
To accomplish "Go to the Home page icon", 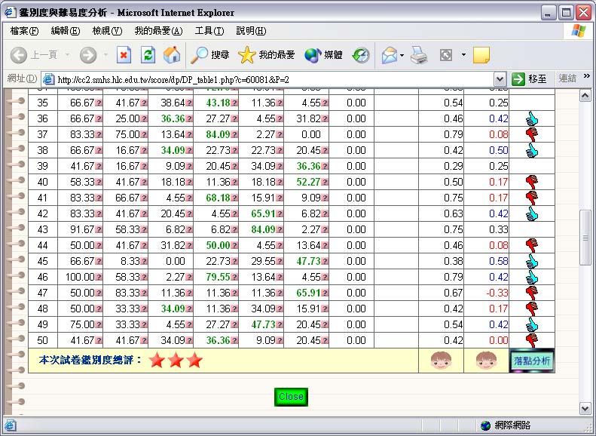I will click(172, 55).
